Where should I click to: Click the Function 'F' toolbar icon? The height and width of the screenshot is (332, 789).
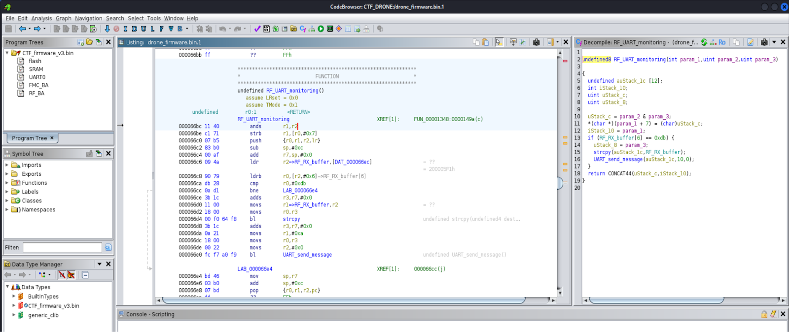[161, 29]
